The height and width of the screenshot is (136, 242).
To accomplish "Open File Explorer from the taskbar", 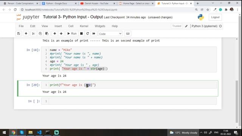I will pos(30,133).
